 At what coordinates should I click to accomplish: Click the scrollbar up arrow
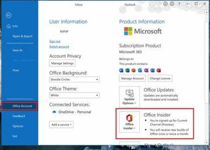point(207,12)
